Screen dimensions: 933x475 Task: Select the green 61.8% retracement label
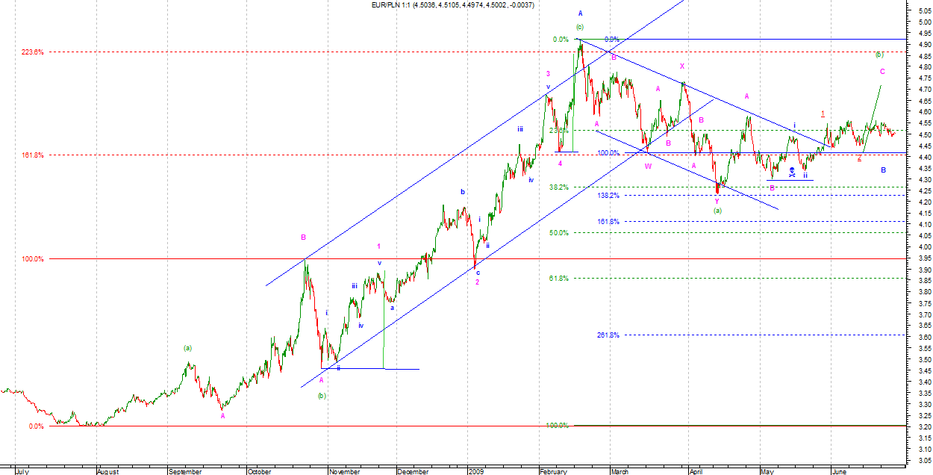[x=559, y=279]
